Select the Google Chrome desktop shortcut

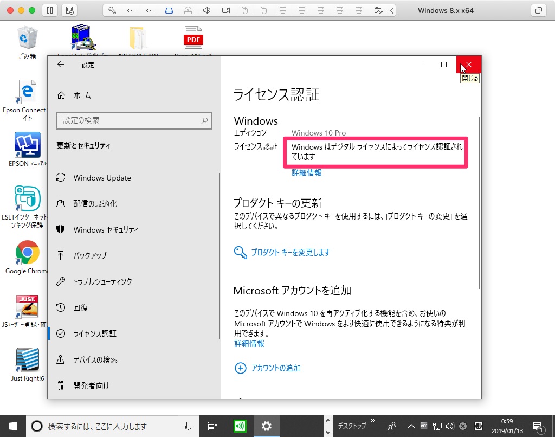(27, 258)
